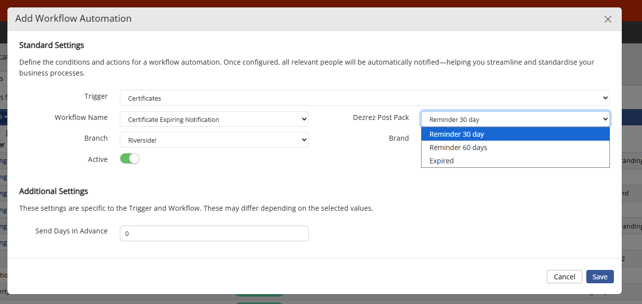Click the Send Days in Advance input field

pos(214,233)
